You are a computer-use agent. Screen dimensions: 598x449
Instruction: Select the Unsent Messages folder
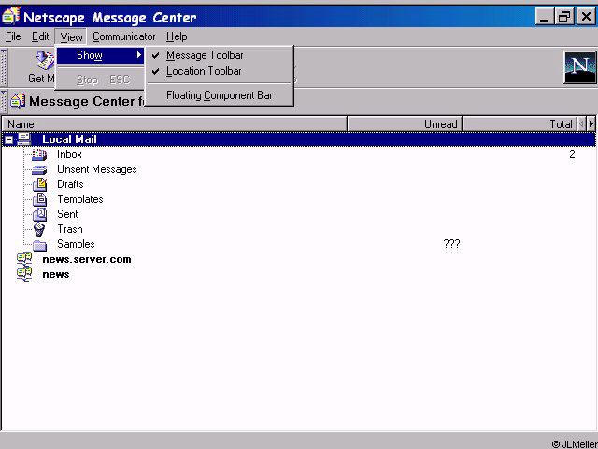97,169
